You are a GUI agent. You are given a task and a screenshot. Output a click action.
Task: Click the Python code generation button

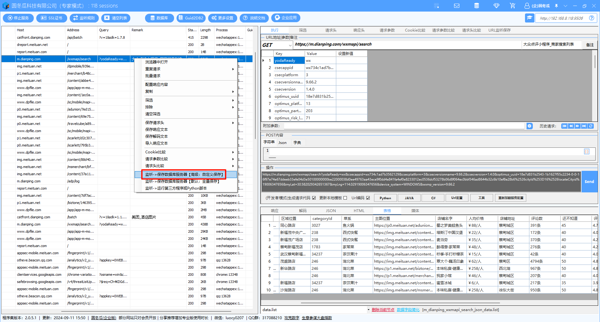pyautogui.click(x=385, y=198)
